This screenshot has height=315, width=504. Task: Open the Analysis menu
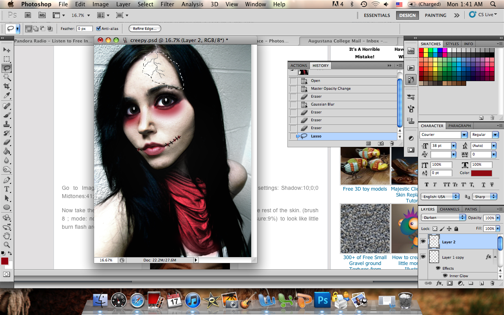pos(193,4)
